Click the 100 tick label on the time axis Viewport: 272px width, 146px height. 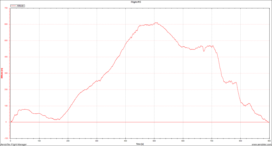[x=39, y=141]
